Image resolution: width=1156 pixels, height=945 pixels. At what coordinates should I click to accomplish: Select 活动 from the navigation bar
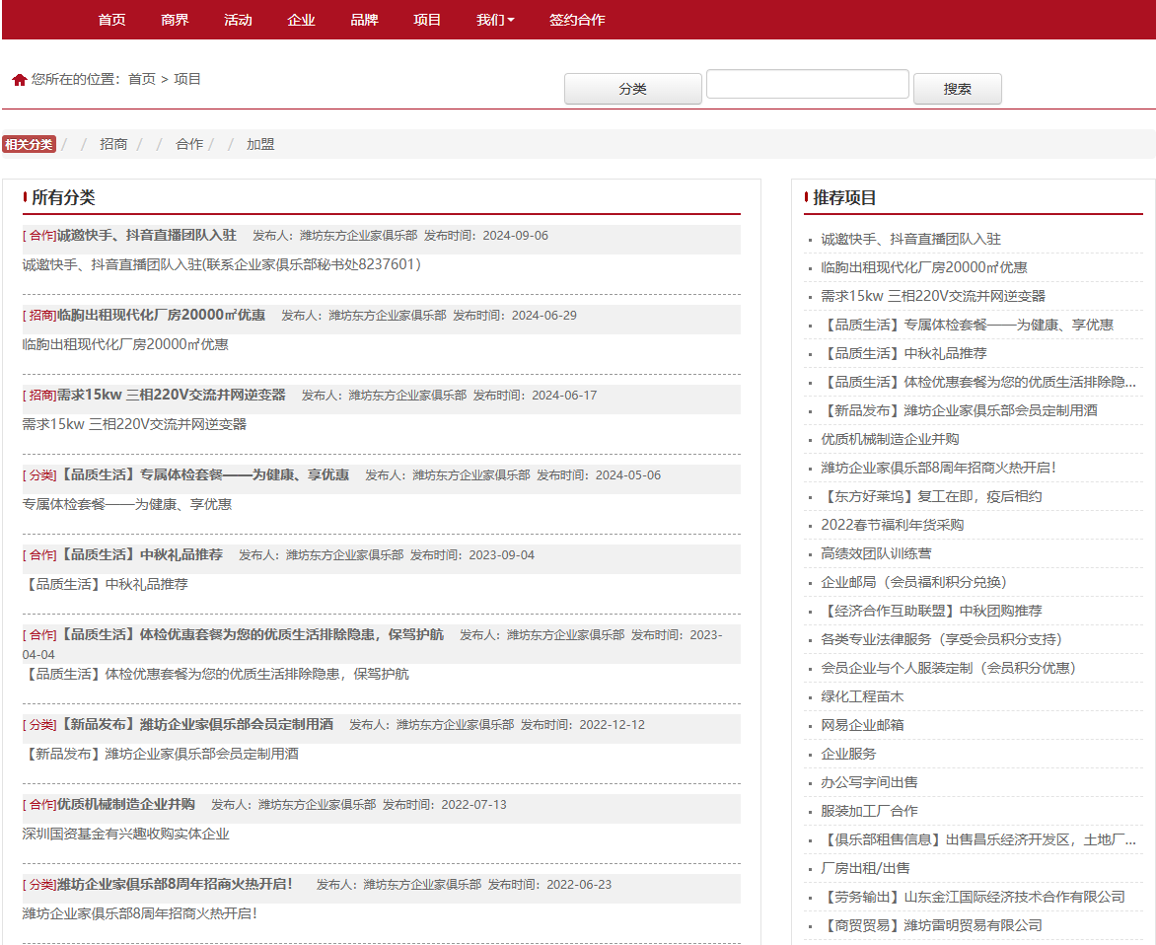click(x=238, y=20)
